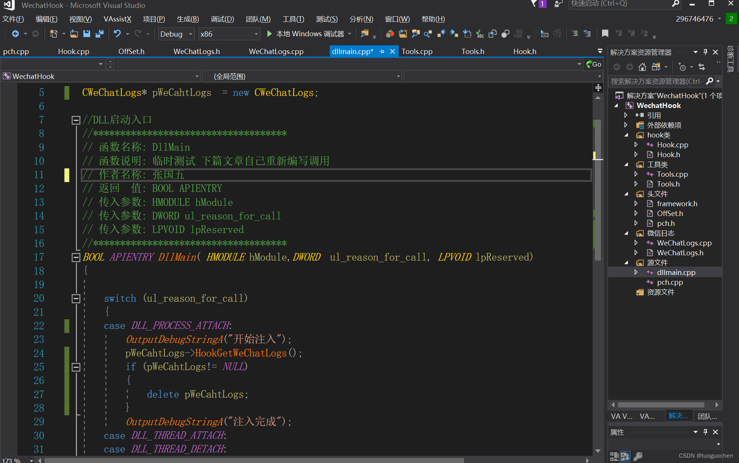Click the Find in Files folder icon

point(364,34)
